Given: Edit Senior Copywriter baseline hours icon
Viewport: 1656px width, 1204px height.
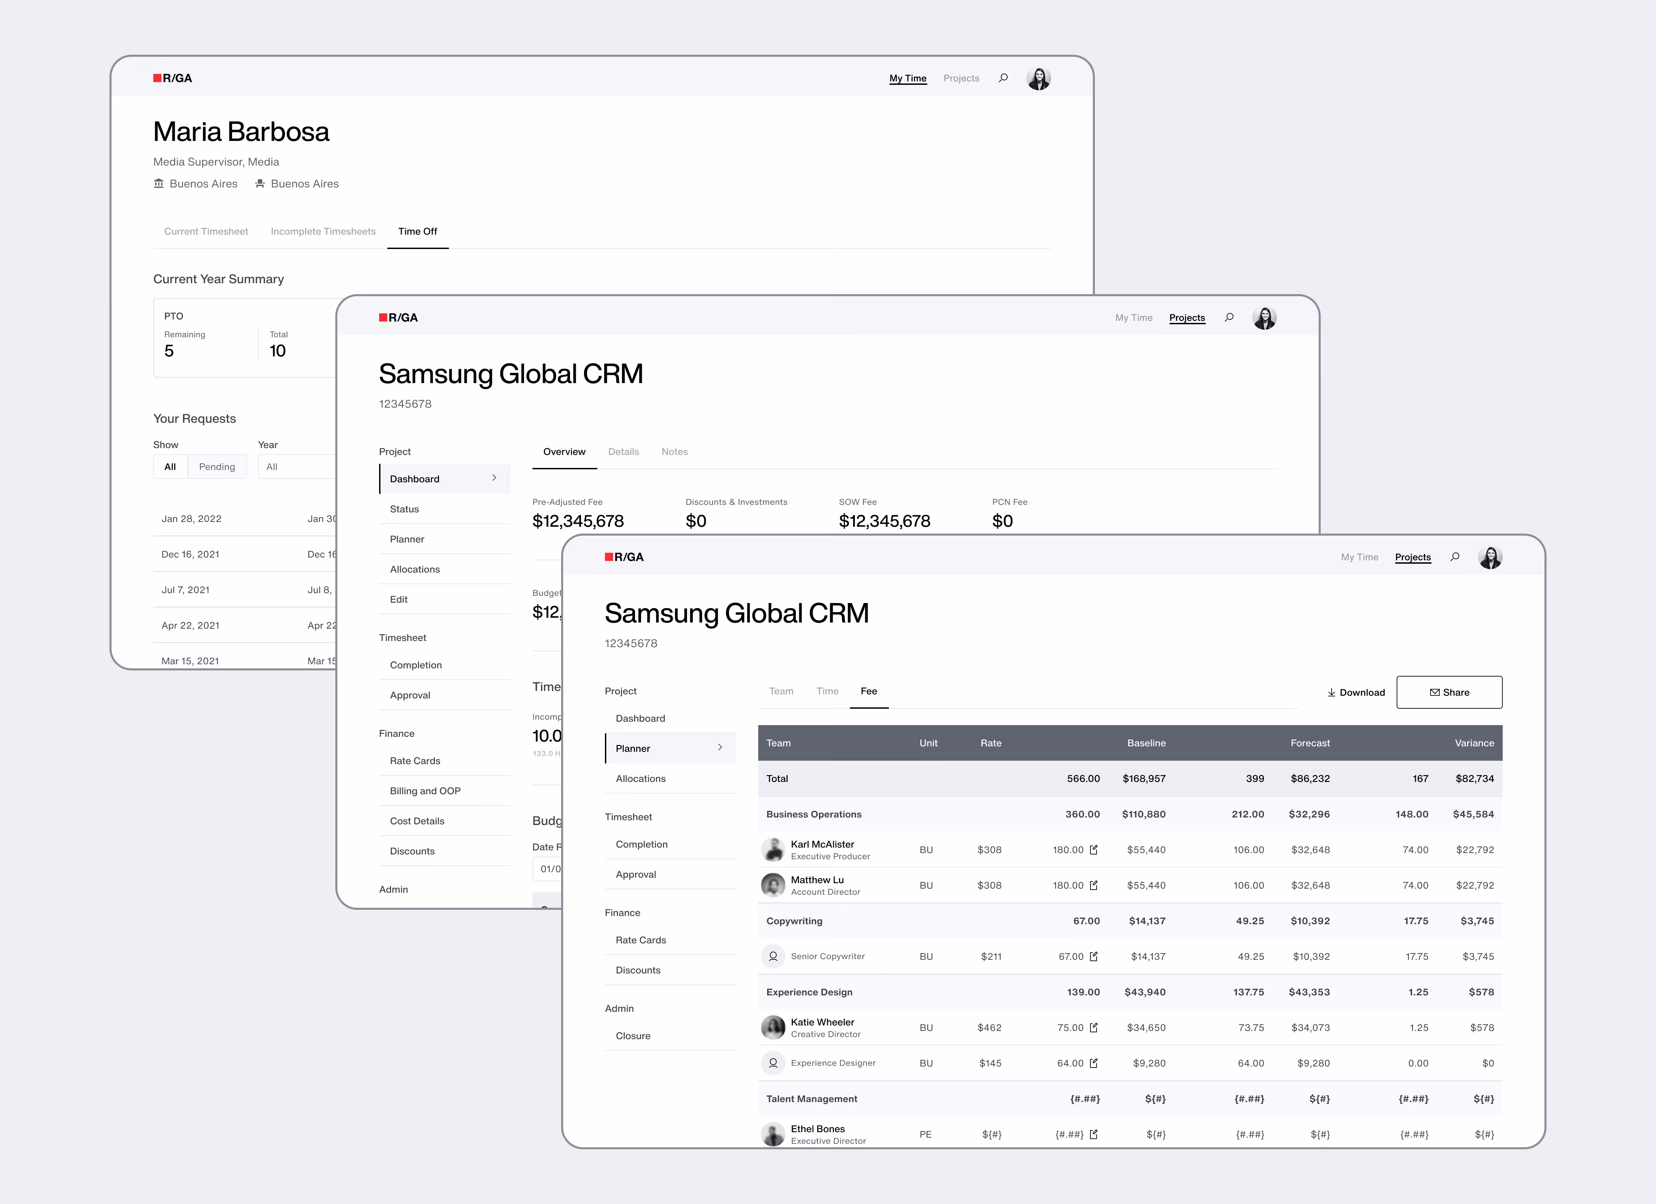Looking at the screenshot, I should pos(1094,956).
